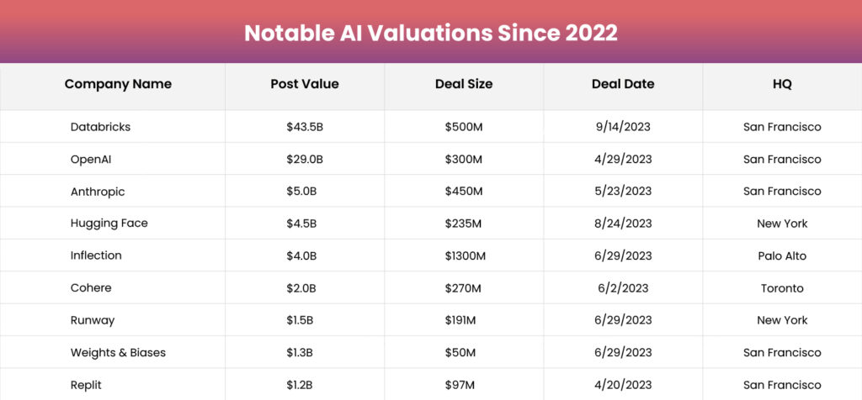Click the Palo Alto HQ cell
862x400 pixels.
[x=782, y=255]
